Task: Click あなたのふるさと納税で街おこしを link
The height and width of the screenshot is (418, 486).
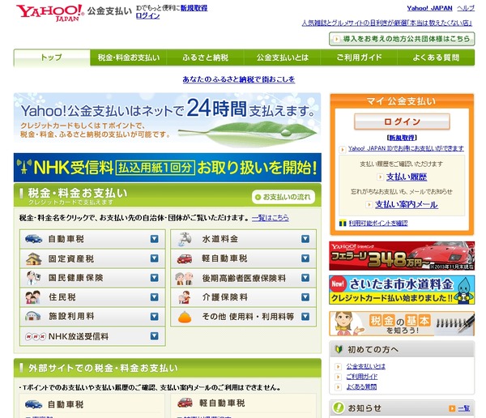Action: coord(239,79)
